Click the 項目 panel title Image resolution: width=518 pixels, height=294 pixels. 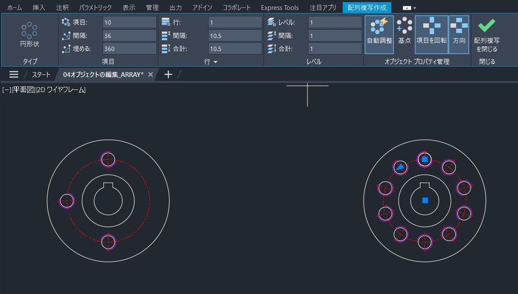[108, 61]
